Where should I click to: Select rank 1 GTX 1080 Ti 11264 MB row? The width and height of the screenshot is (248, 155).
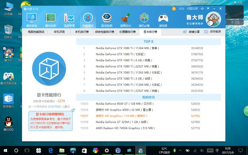[x=148, y=48]
